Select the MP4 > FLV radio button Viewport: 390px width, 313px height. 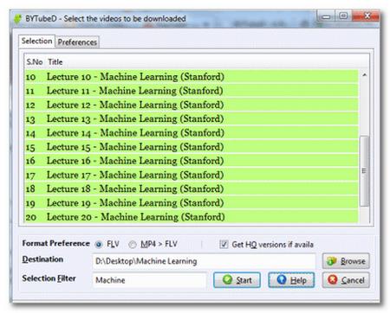pyautogui.click(x=133, y=245)
